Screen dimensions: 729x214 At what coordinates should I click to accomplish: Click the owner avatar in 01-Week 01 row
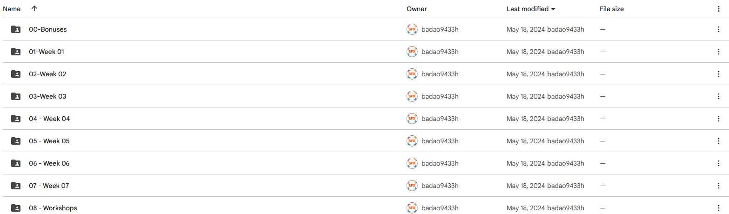pyautogui.click(x=412, y=52)
